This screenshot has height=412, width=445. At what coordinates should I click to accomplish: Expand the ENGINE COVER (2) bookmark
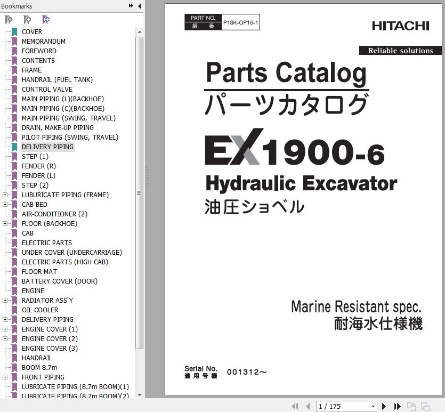tap(5, 339)
